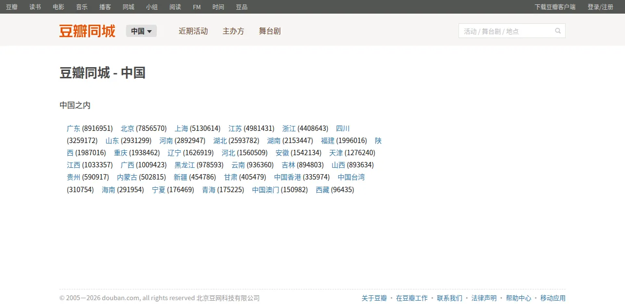This screenshot has width=625, height=306.
Task: Select the 中国澳门 link
Action: [x=266, y=190]
